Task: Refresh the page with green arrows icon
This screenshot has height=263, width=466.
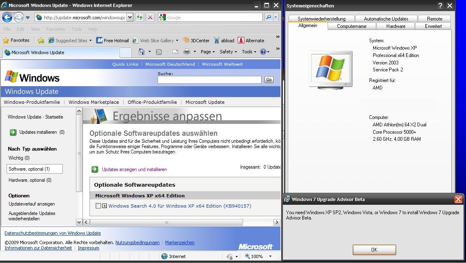Action: click(x=139, y=17)
